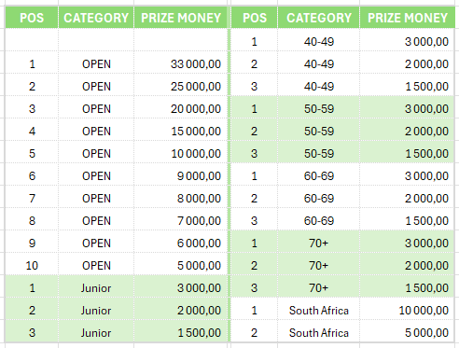Select the 25 000,00 prize money cell
Screen dimensions: 459x348
(x=181, y=87)
